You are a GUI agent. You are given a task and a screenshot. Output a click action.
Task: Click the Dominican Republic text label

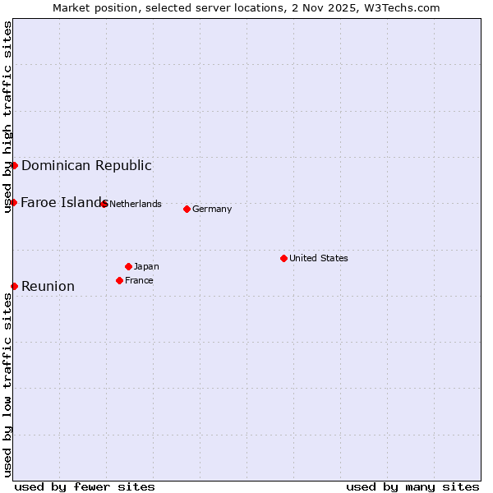(x=86, y=165)
